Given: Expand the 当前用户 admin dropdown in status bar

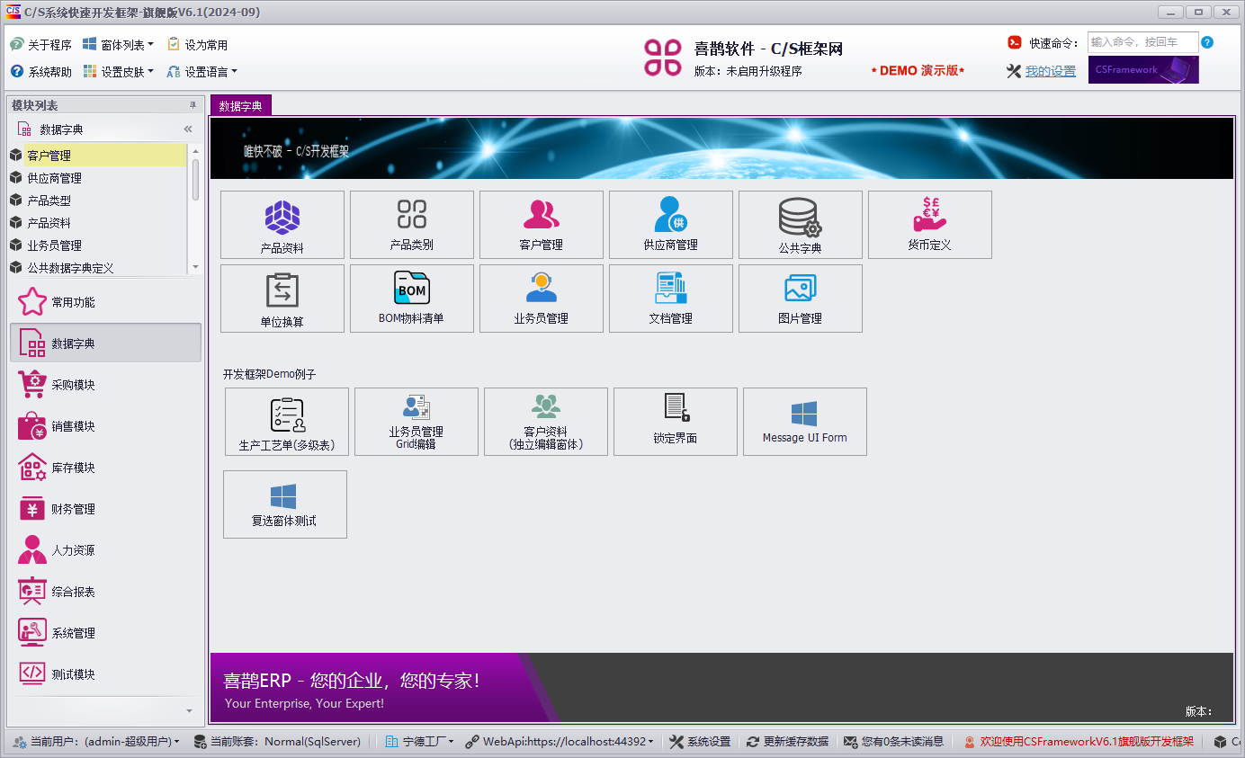Looking at the screenshot, I should pyautogui.click(x=96, y=742).
